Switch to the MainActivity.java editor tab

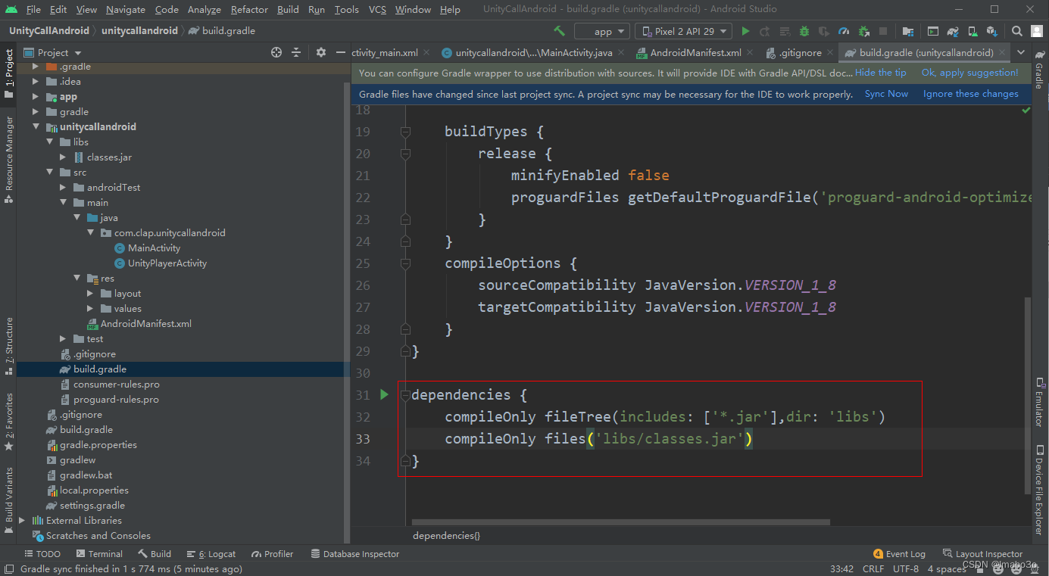(x=533, y=52)
